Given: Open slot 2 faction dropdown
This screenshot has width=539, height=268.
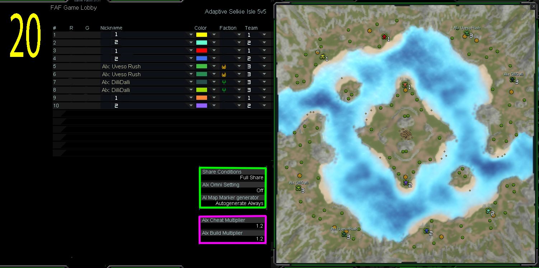Looking at the screenshot, I should pos(239,43).
